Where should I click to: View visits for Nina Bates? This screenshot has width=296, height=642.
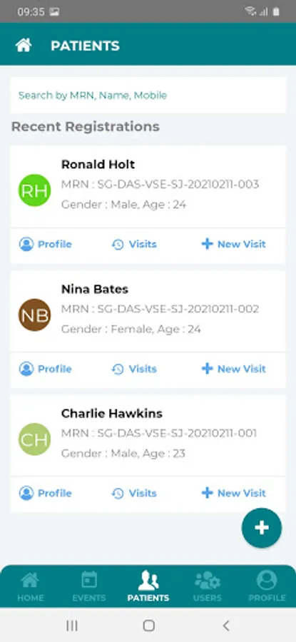click(134, 369)
